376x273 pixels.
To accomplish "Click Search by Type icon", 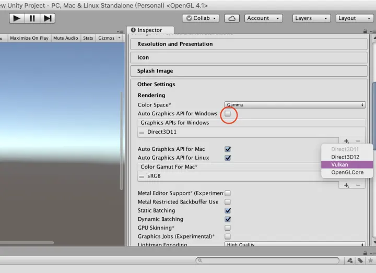I will [350, 260].
